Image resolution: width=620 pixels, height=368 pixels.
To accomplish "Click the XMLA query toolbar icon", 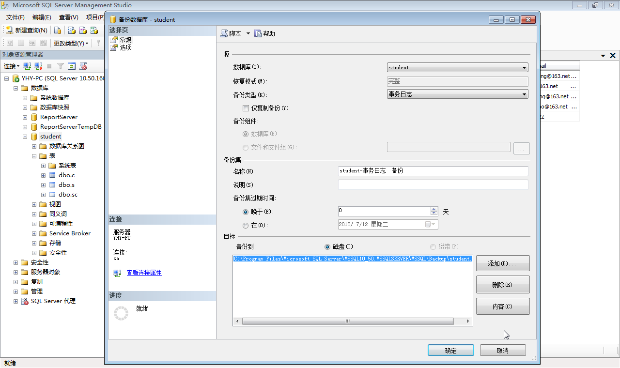I will click(94, 30).
